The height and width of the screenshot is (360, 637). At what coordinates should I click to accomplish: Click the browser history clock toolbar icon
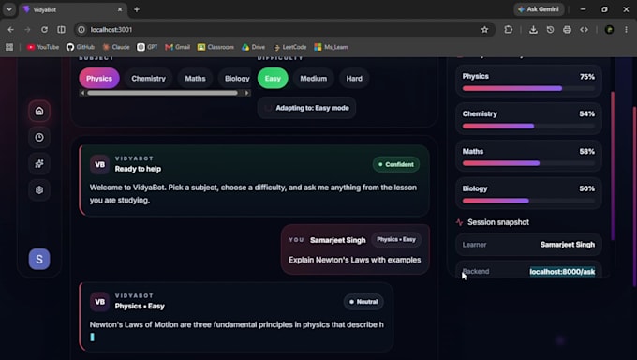click(x=550, y=30)
